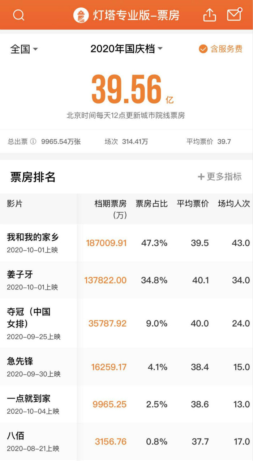Tap the search magnifier icon
The width and height of the screenshot is (253, 461).
(18, 15)
